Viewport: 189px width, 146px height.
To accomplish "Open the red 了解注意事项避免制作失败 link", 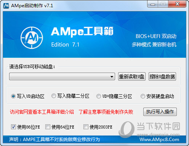I will coord(106,112).
